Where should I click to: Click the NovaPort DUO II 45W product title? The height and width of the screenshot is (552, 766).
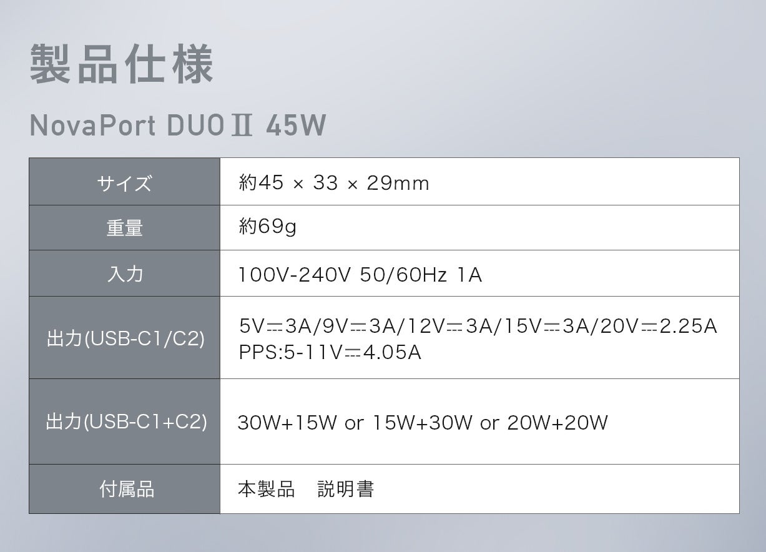pyautogui.click(x=178, y=126)
